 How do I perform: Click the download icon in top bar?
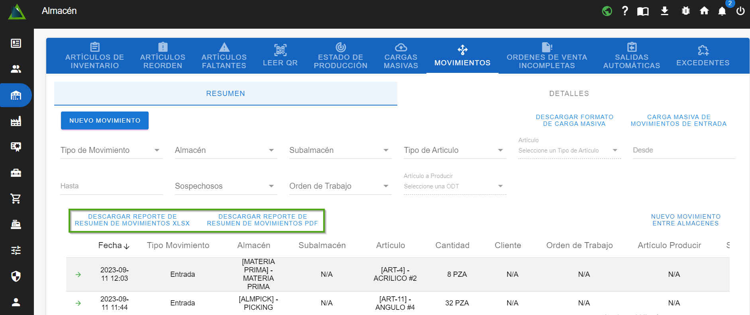point(664,11)
